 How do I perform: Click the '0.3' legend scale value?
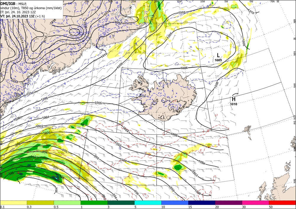point(29,207)
